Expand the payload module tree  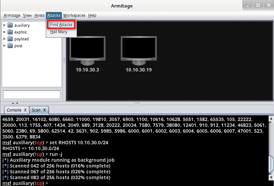[x=4, y=39]
